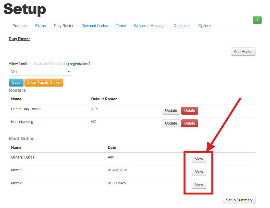Click Clear Family Duties
The width and height of the screenshot is (270, 208).
(x=44, y=82)
